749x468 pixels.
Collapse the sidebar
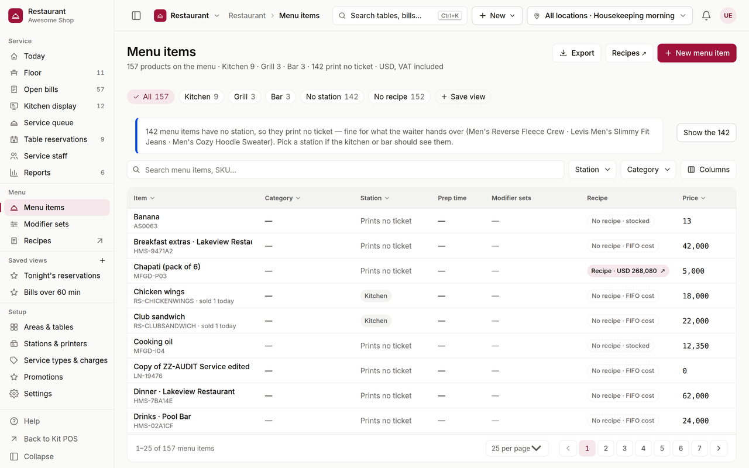point(57,457)
